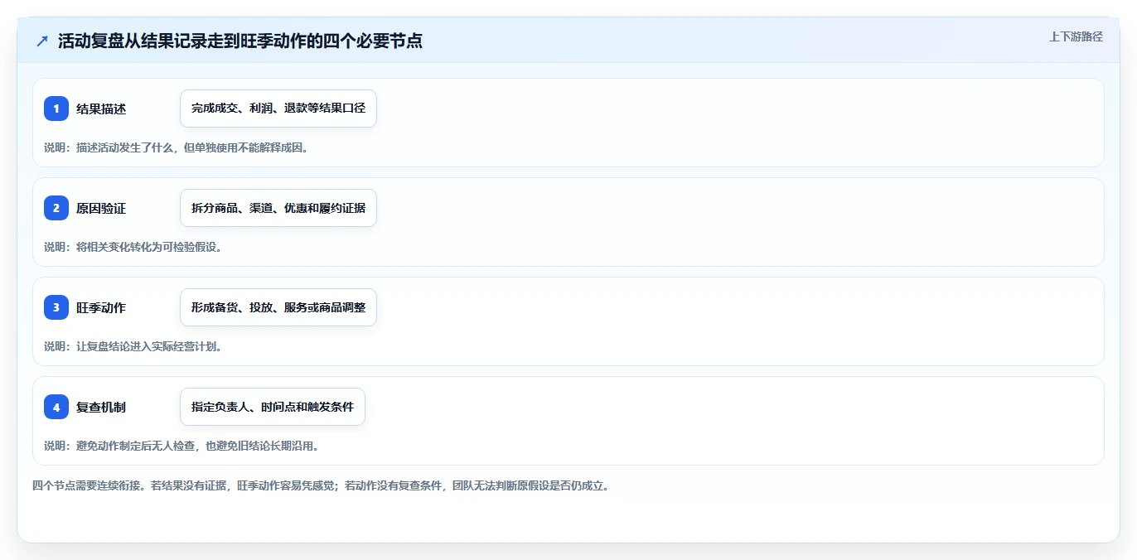
Task: Click the note 避免动作制定后无人检查
Action: tap(181, 446)
